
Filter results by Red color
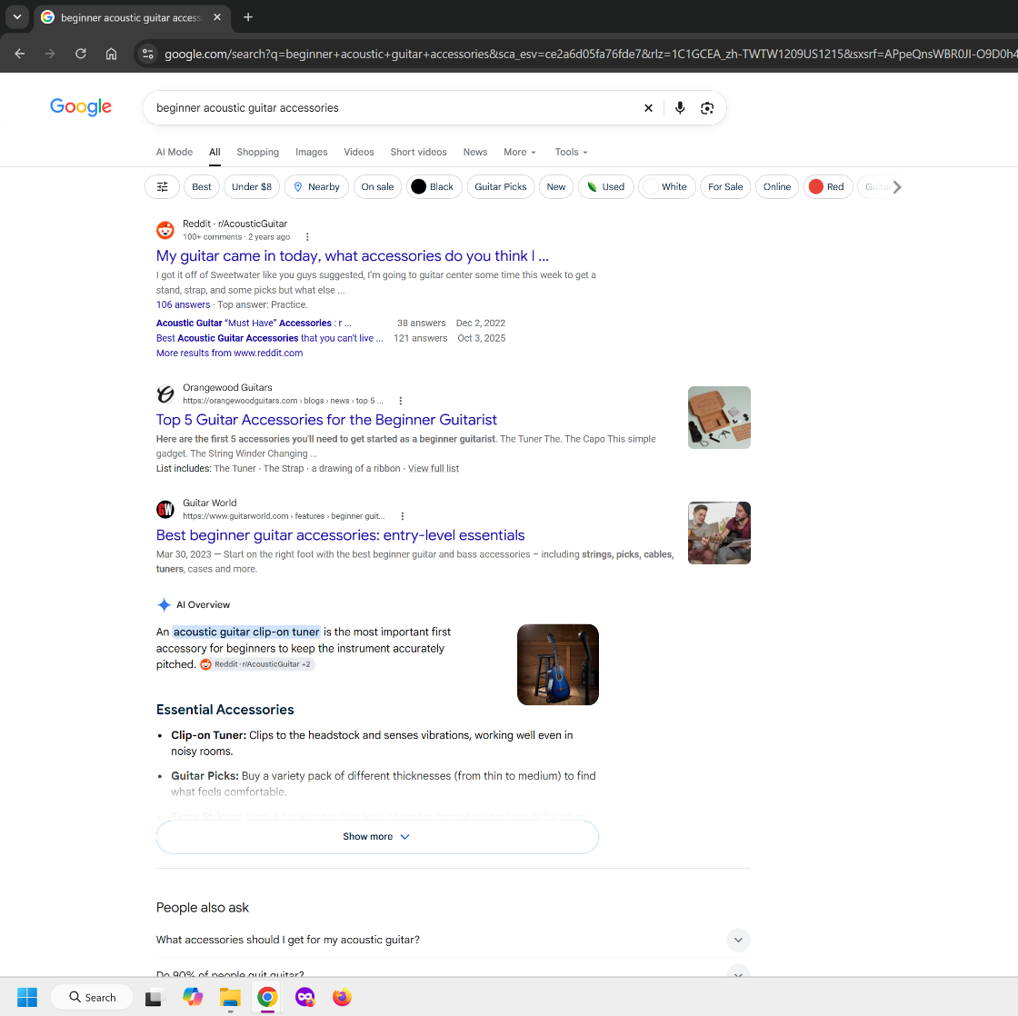click(x=828, y=187)
